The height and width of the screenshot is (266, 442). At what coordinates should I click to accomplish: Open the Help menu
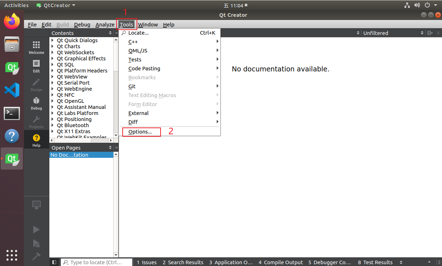click(x=168, y=24)
